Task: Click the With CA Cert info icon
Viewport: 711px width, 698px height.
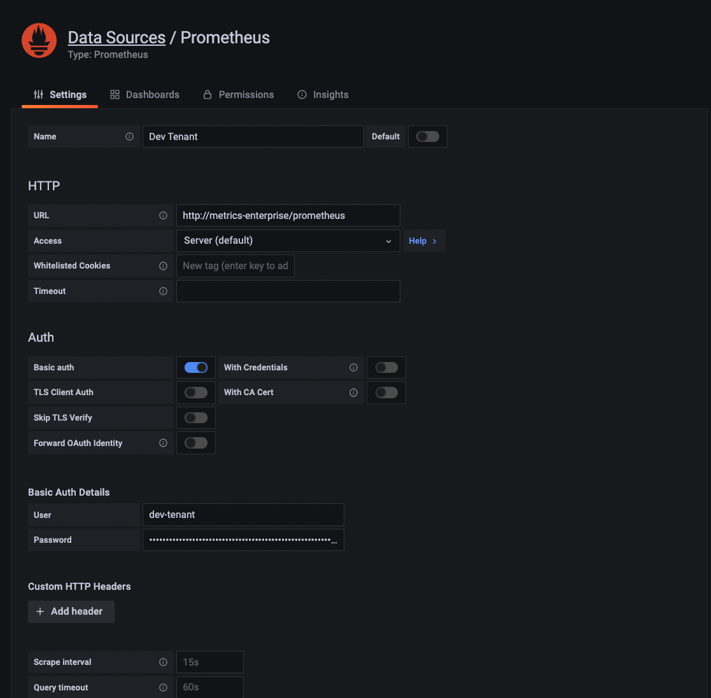Action: point(354,392)
